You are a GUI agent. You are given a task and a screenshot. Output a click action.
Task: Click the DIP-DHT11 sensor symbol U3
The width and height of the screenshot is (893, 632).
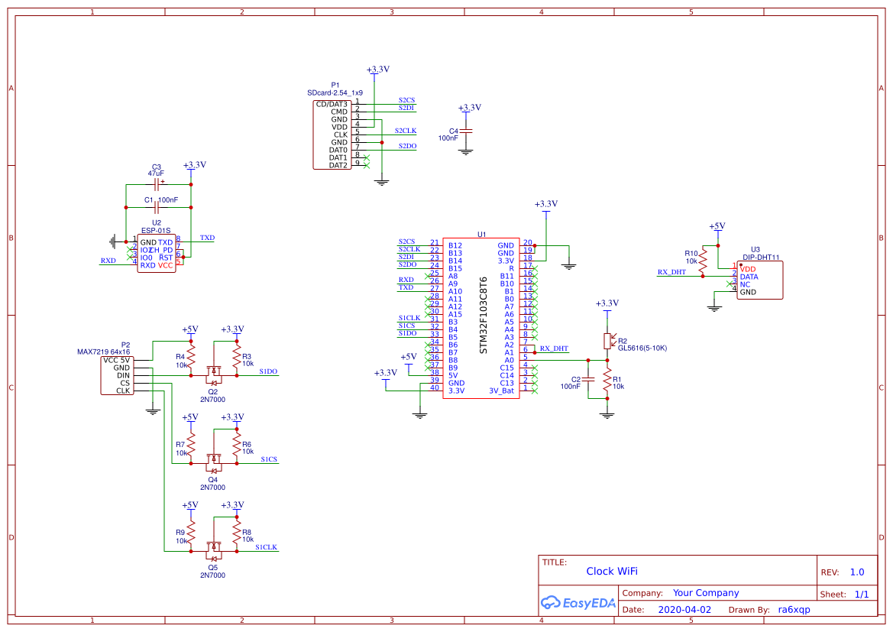pos(759,279)
